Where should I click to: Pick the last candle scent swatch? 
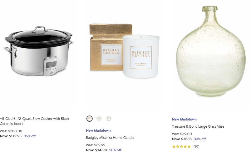(109, 119)
